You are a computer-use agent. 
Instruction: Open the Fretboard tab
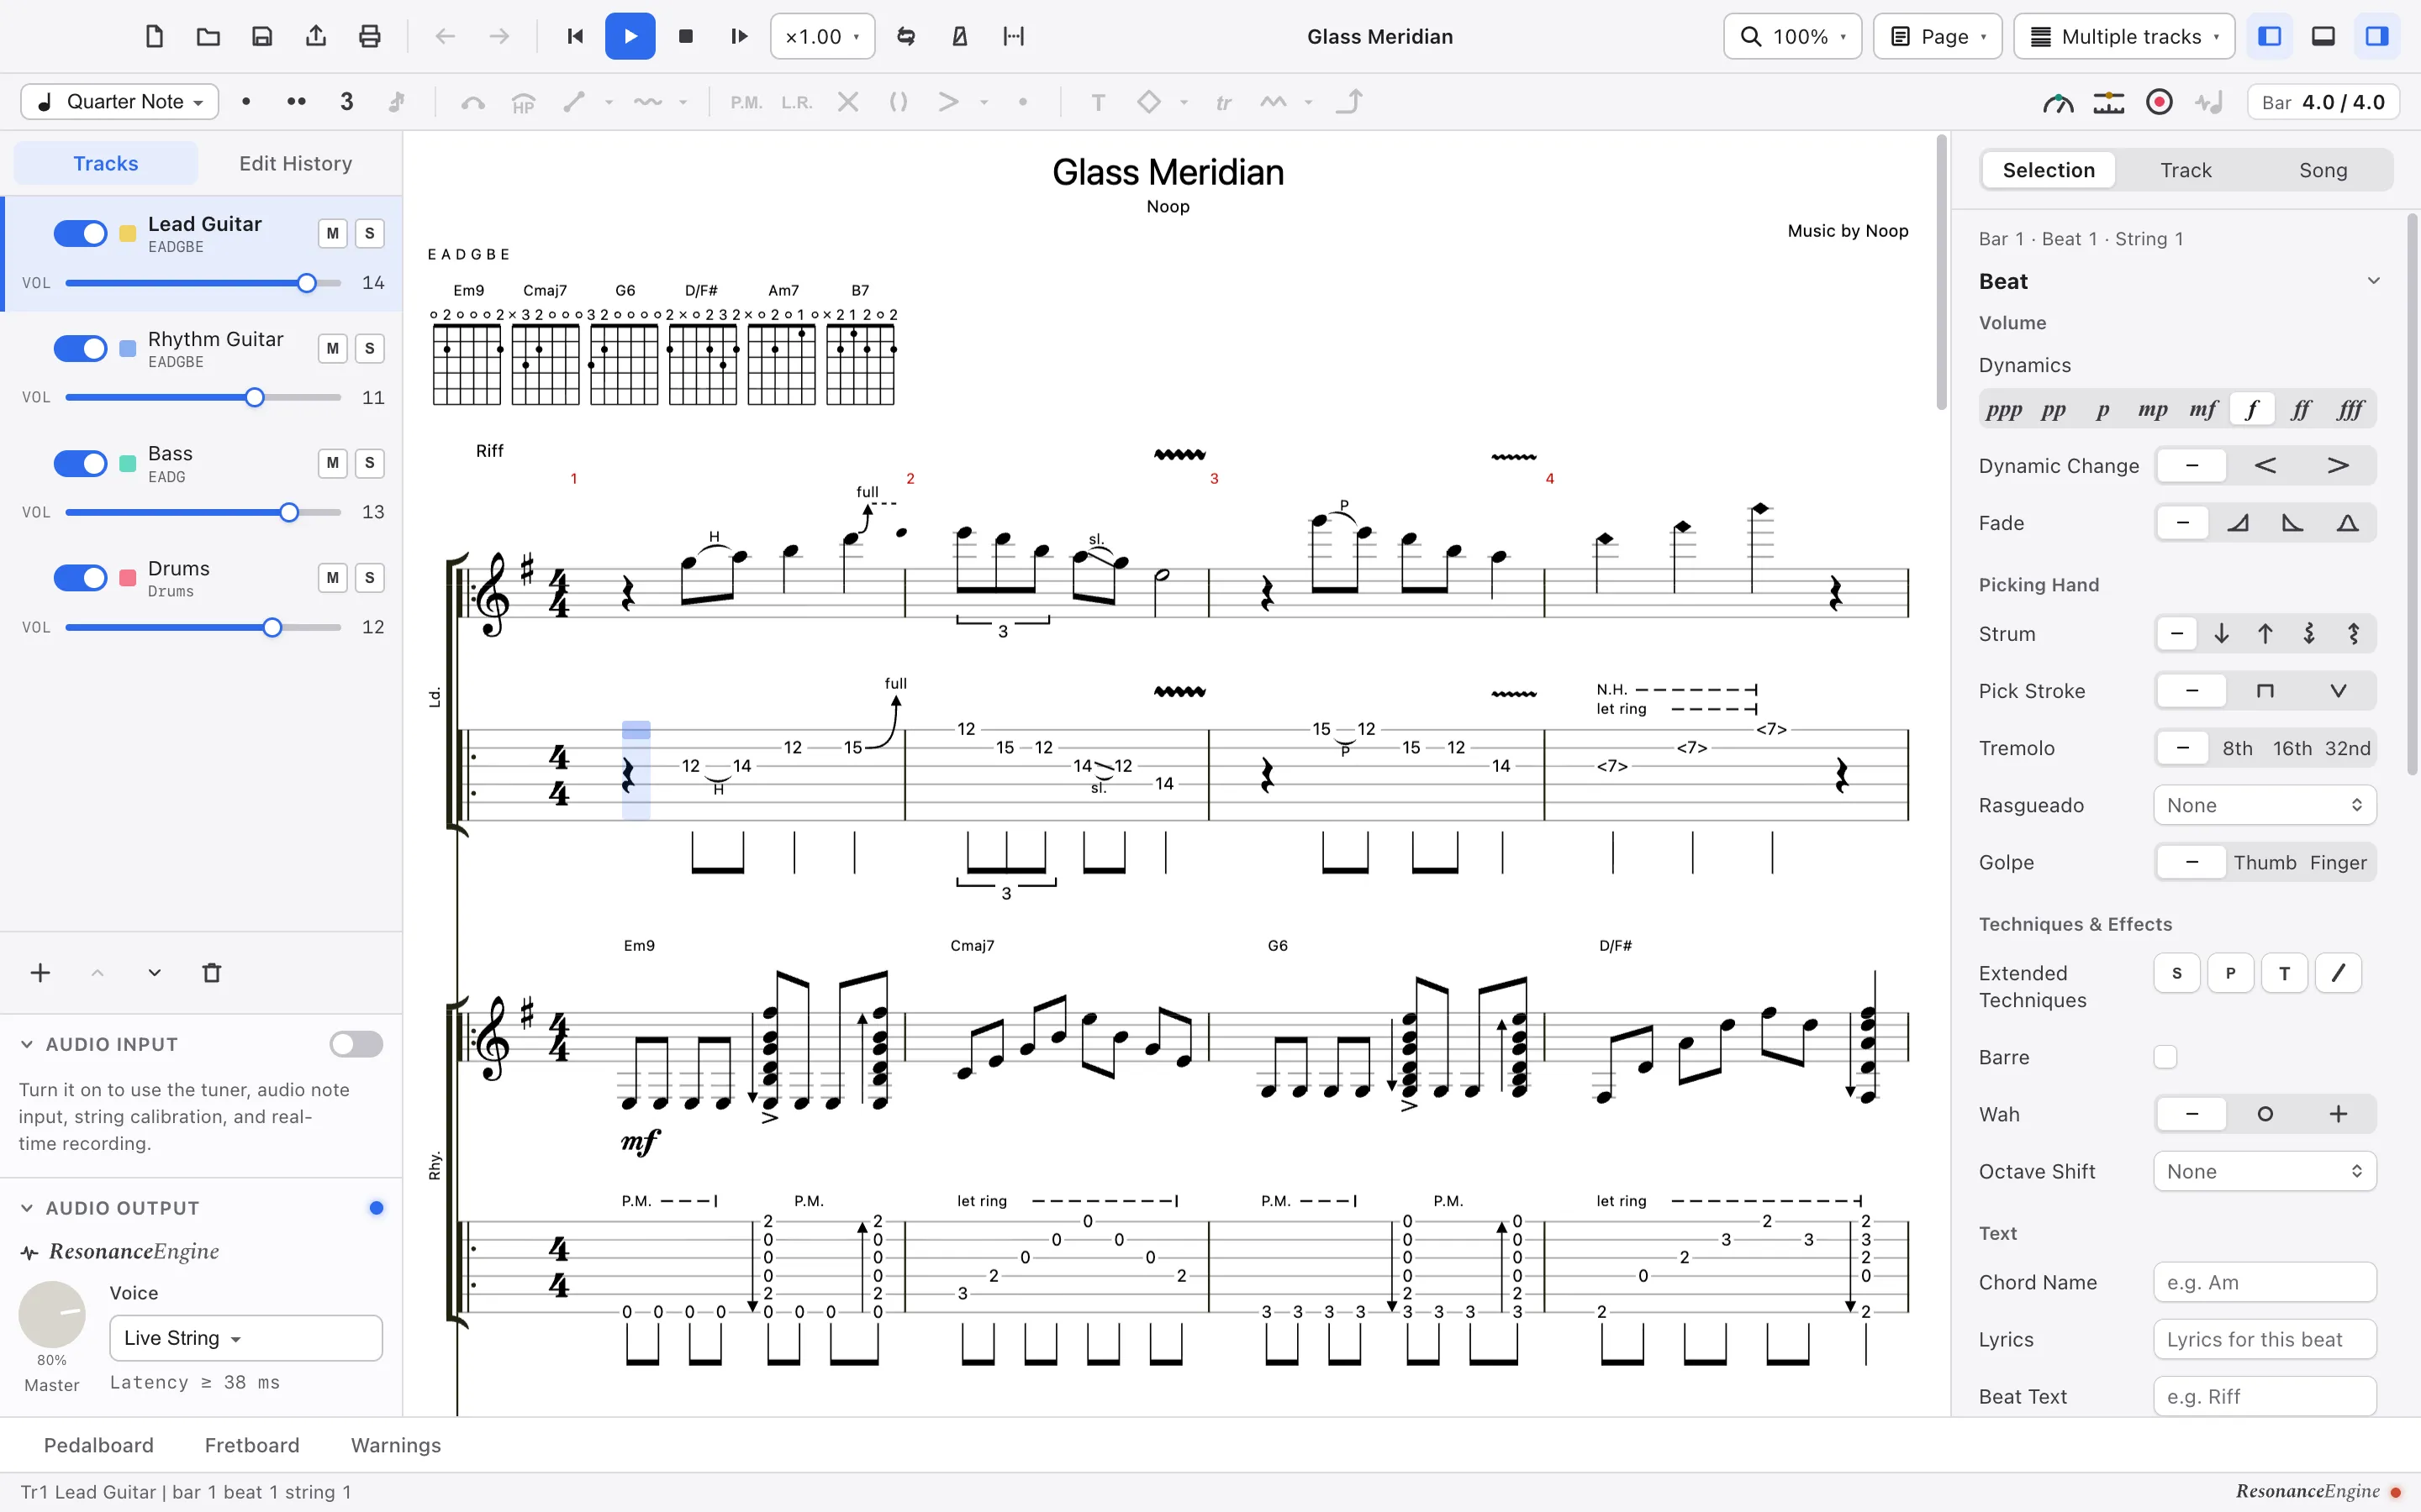(252, 1445)
